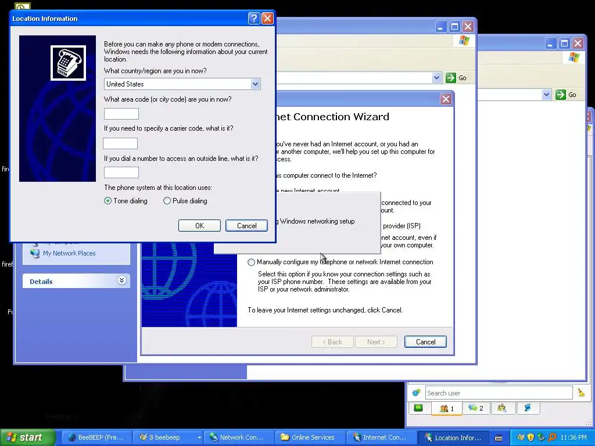Click Windows flag logo in Online Services window
595x446 pixels.
point(574,57)
